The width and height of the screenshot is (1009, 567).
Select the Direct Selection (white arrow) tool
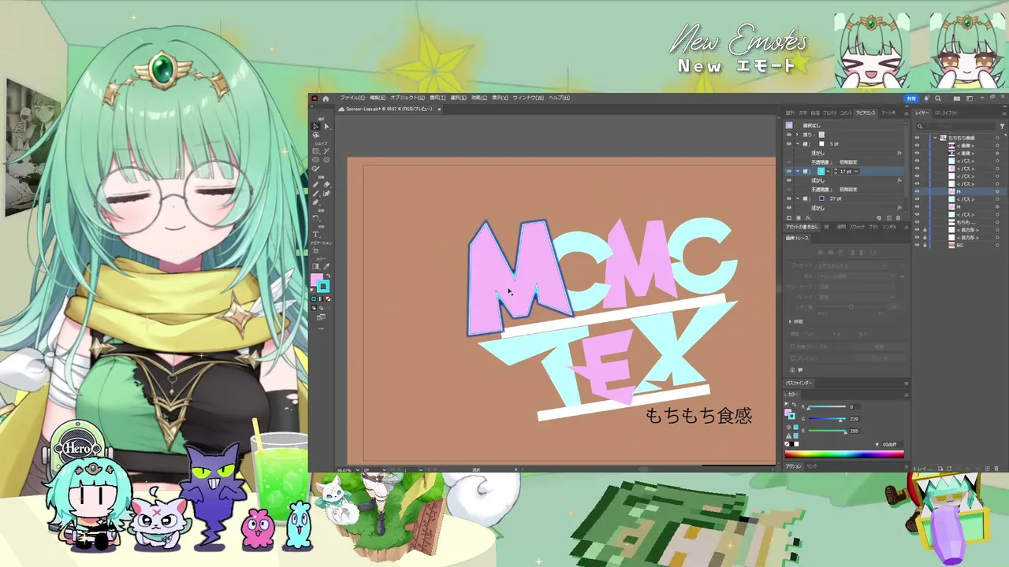[327, 126]
